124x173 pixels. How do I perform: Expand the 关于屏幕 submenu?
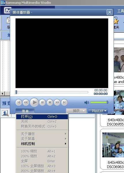click(42, 139)
